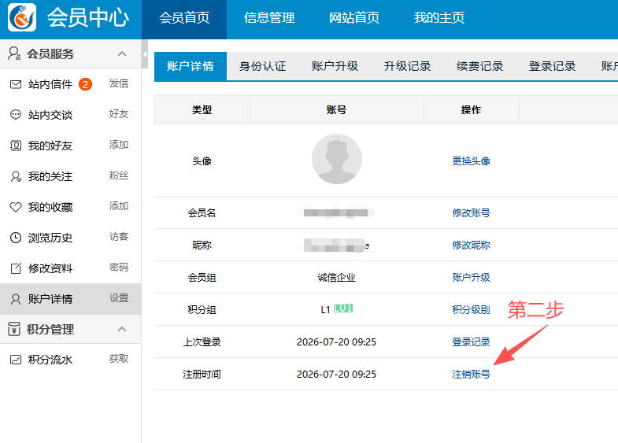Click the 会员服务 user icon
This screenshot has height=443, width=618.
[x=14, y=54]
